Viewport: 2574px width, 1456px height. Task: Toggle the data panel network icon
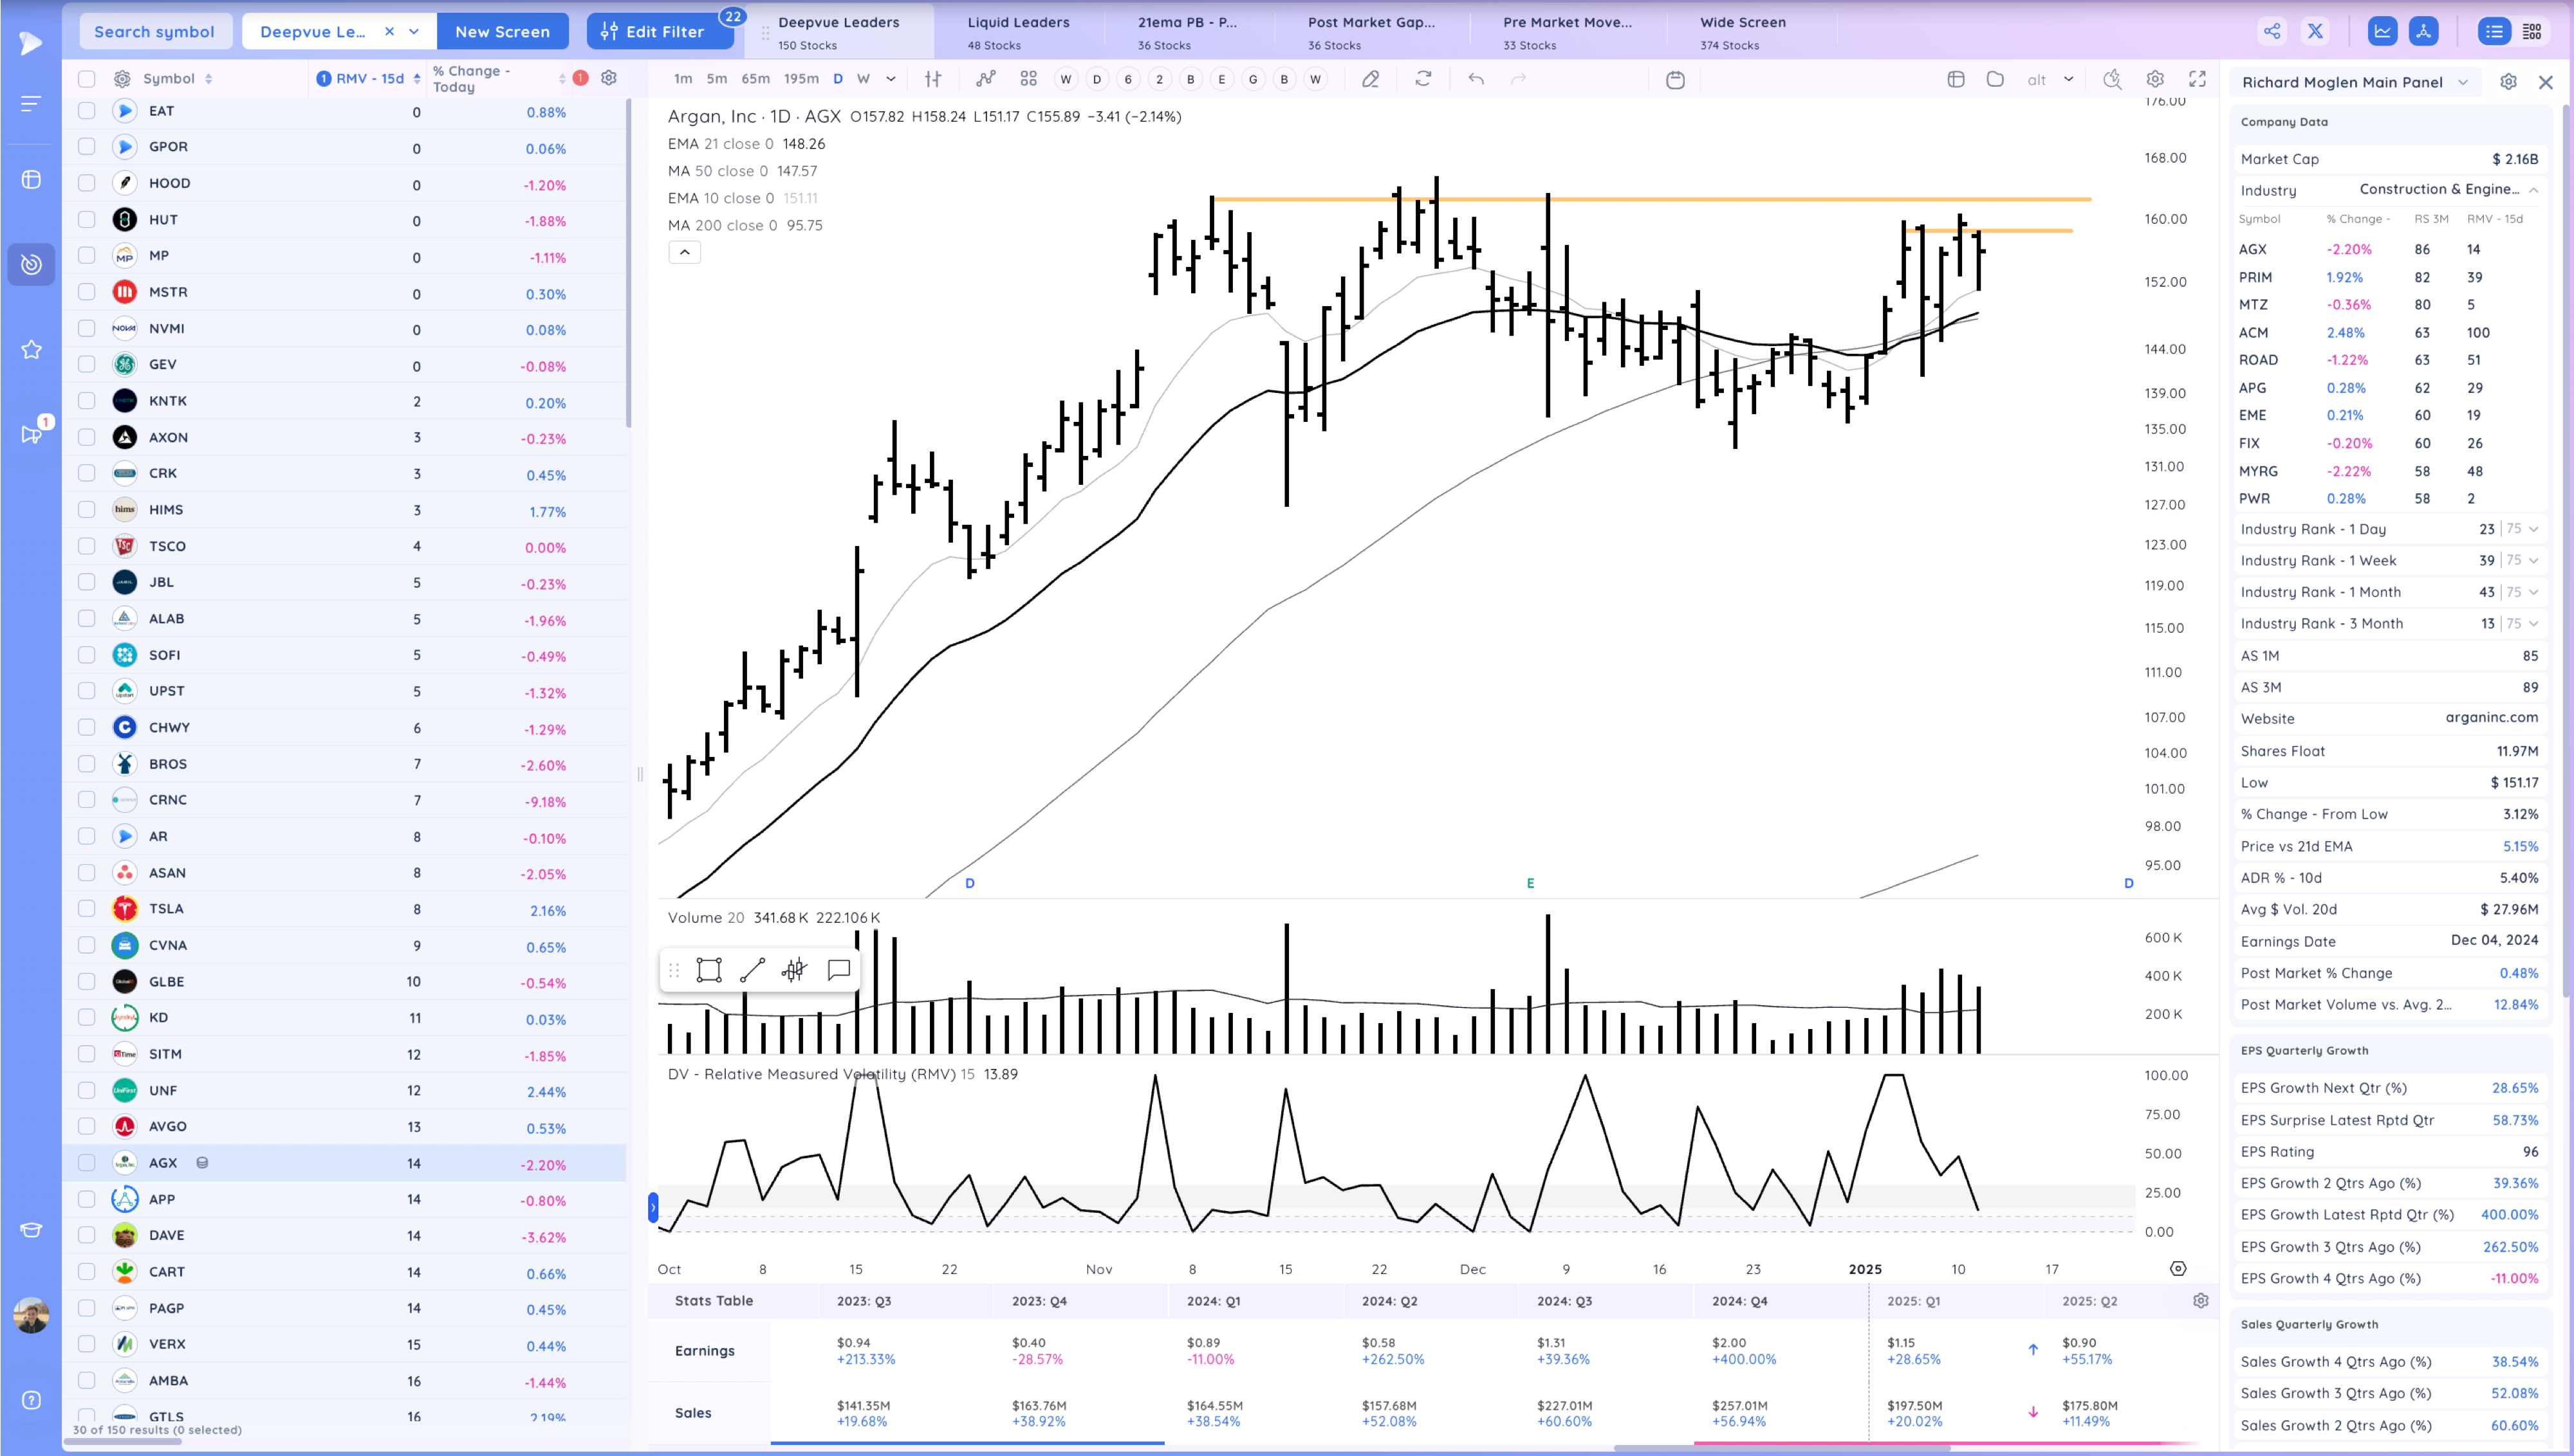click(2423, 31)
